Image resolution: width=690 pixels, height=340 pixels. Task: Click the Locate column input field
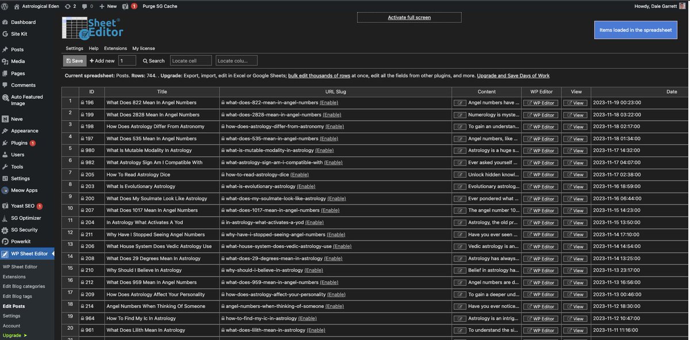(236, 60)
